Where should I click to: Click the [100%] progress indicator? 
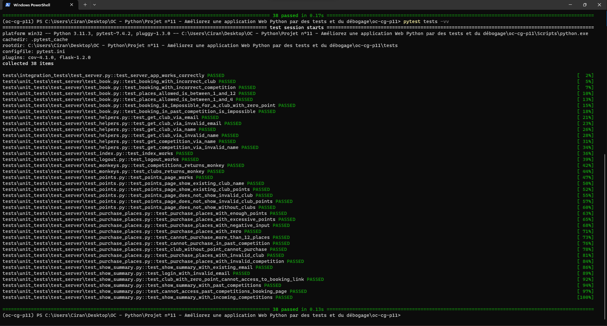click(x=585, y=297)
